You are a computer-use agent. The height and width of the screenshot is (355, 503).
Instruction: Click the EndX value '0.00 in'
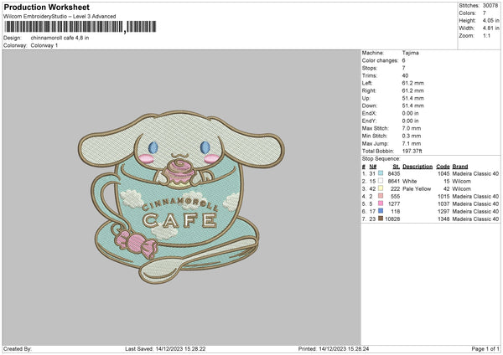click(410, 113)
